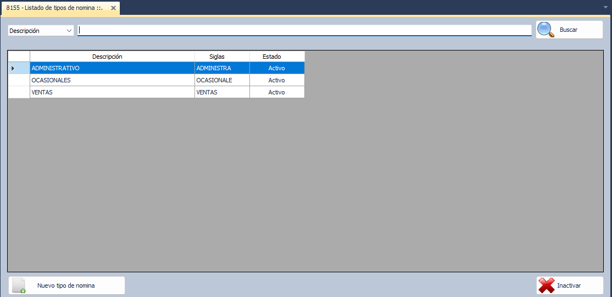This screenshot has width=612, height=297.
Task: Click the new document icon with green plus
Action: [x=19, y=285]
